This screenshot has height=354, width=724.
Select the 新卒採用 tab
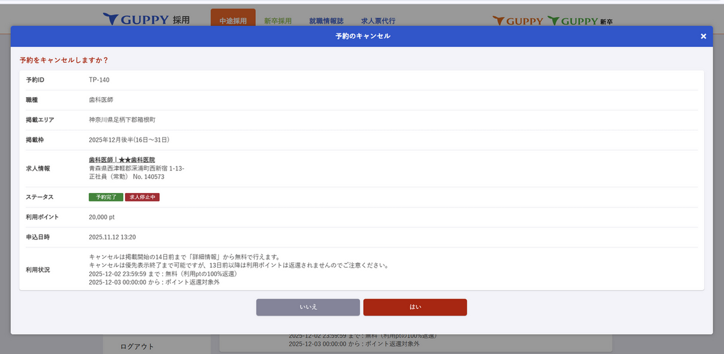pos(278,21)
